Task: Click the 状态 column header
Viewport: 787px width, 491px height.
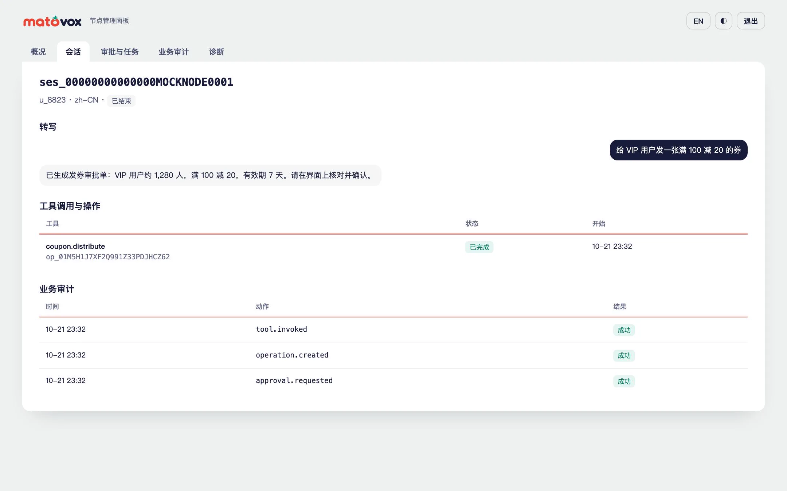Action: coord(472,224)
